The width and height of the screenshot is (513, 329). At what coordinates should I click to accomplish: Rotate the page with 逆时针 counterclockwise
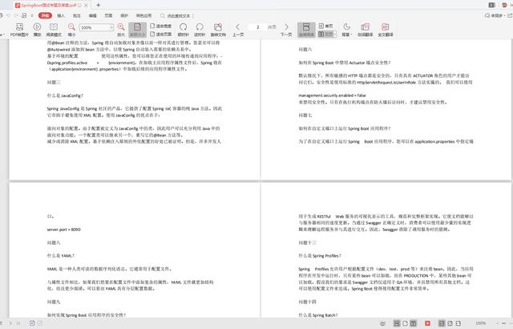pos(200,30)
